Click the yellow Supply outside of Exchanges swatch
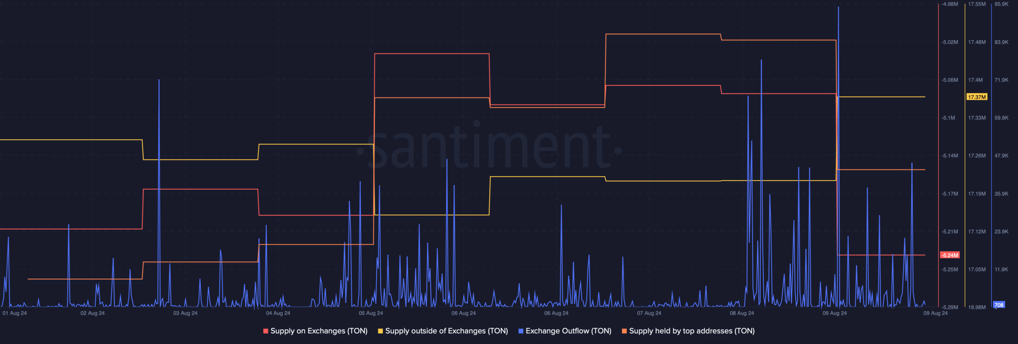The image size is (1018, 344). point(381,331)
